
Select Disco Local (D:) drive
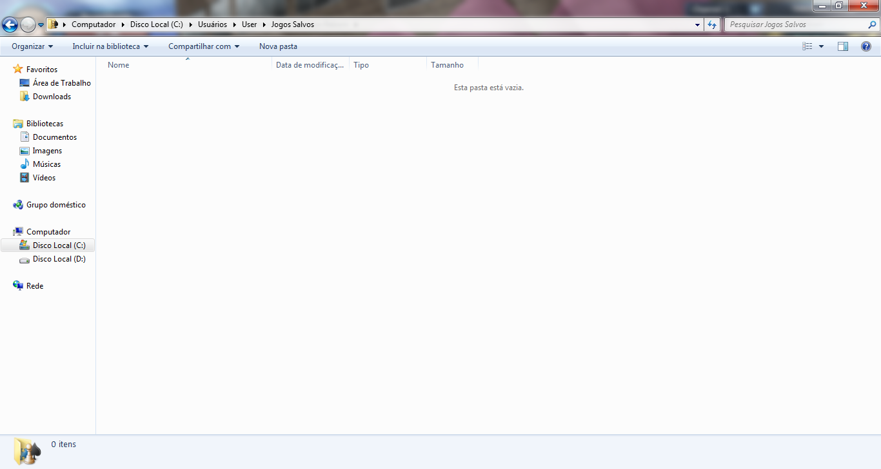point(59,259)
